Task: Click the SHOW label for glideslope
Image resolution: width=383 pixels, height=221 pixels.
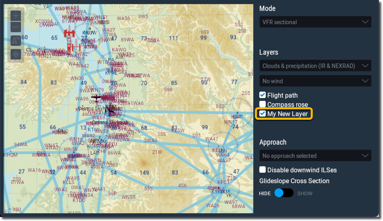Action: pos(305,193)
